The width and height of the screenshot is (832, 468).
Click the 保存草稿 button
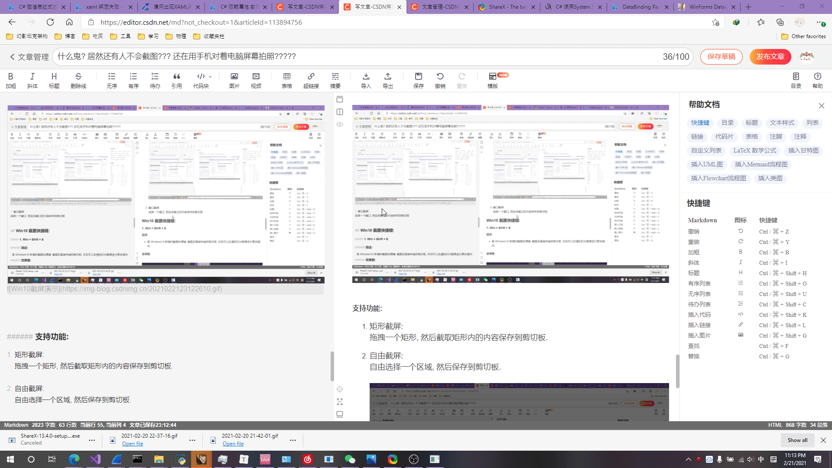(721, 56)
